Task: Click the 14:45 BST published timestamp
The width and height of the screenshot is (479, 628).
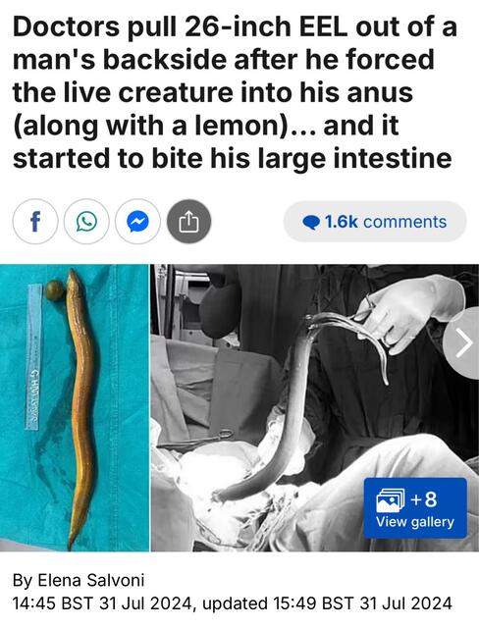Action: click(102, 603)
